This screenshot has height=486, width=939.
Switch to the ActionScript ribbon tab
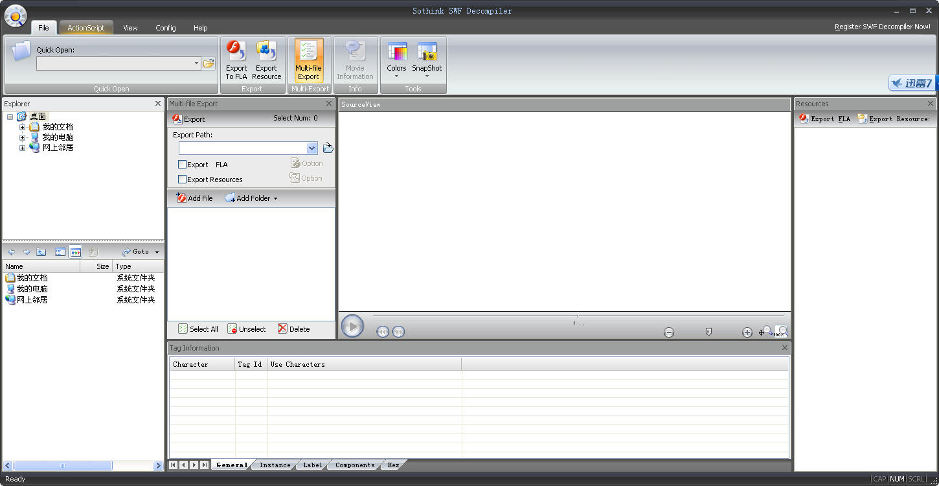pyautogui.click(x=86, y=28)
